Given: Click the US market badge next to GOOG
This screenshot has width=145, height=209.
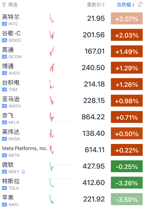Looking at the screenshot, I should 5,40.
